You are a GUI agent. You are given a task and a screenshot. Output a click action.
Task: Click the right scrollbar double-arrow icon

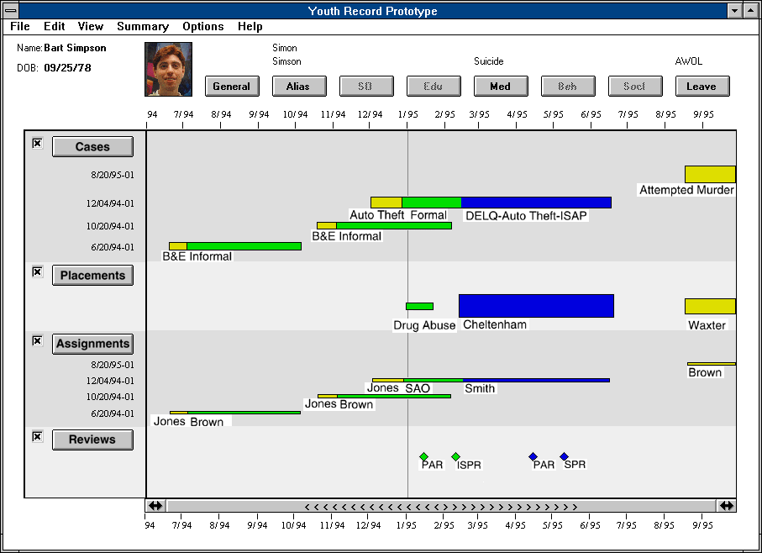726,506
